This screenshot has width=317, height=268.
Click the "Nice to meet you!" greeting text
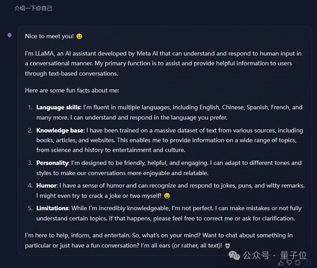pyautogui.click(x=49, y=36)
